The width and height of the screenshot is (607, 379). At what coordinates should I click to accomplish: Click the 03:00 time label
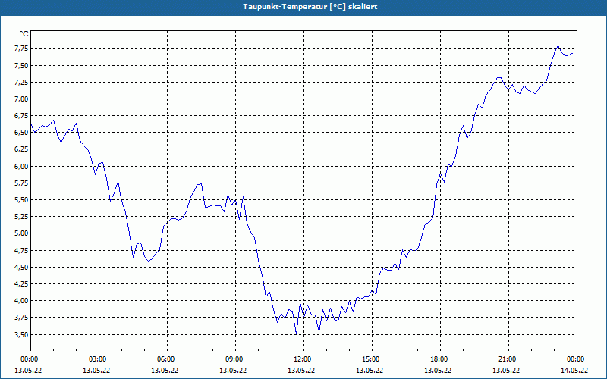pos(99,359)
